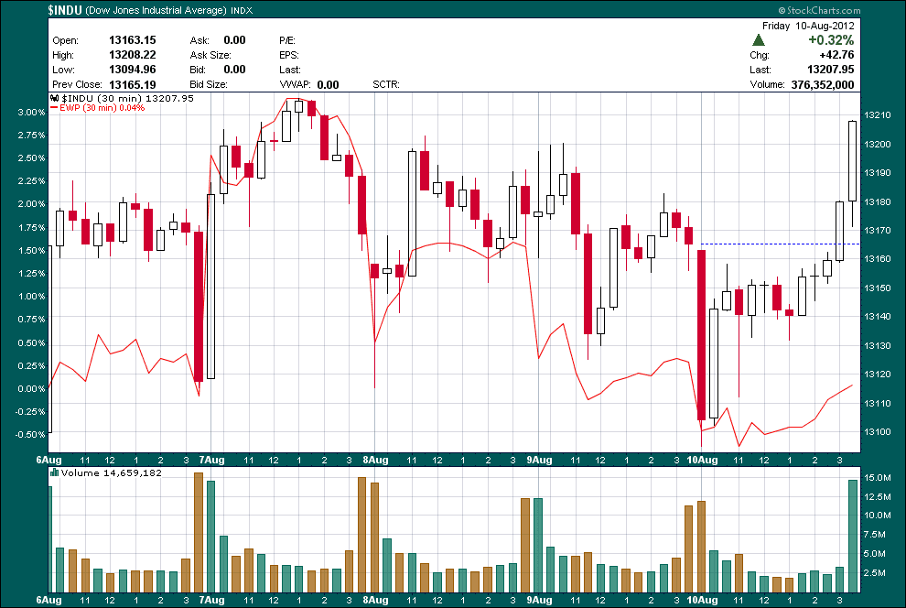Click the 10Aug date label under price chart
906x608 pixels.
[702, 460]
